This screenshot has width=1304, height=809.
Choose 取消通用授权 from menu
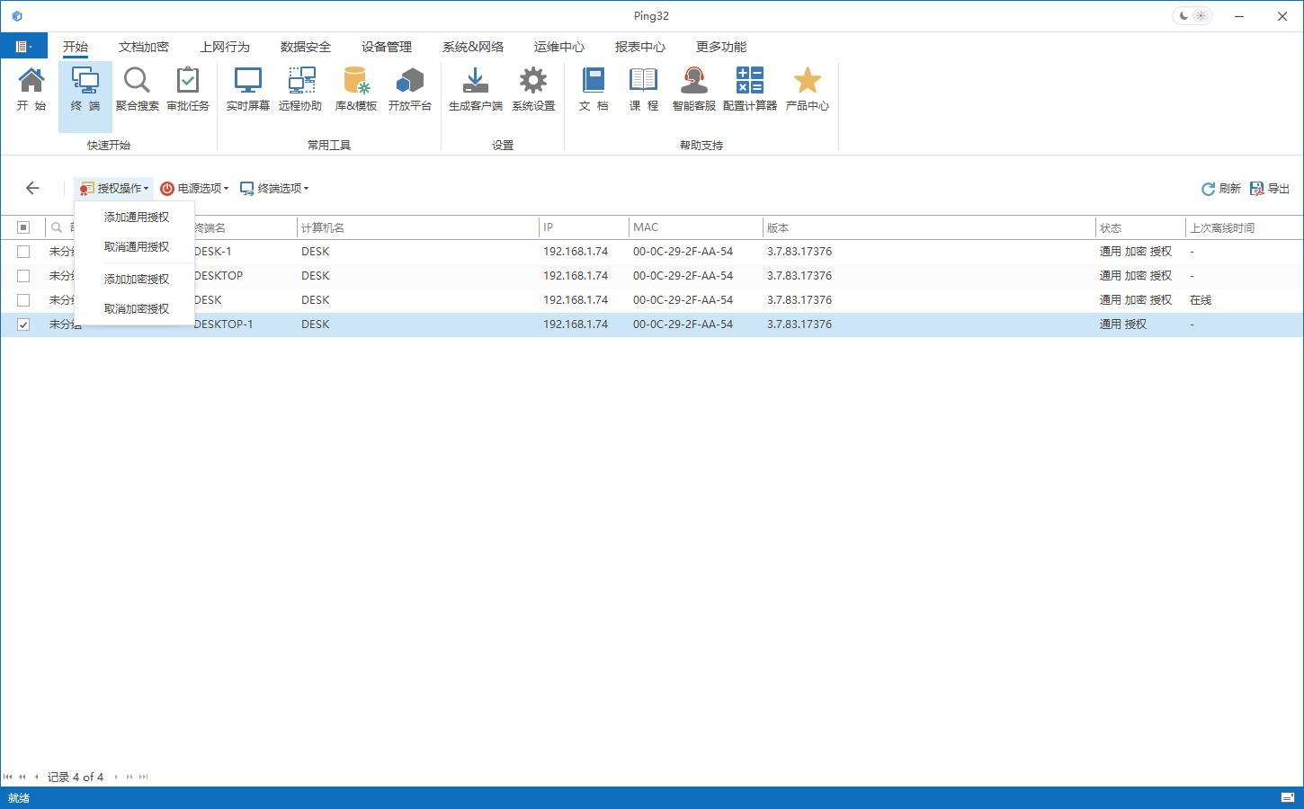tap(136, 247)
